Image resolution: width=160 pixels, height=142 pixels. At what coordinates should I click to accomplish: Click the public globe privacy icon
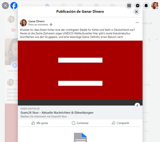pyautogui.click(x=51, y=25)
